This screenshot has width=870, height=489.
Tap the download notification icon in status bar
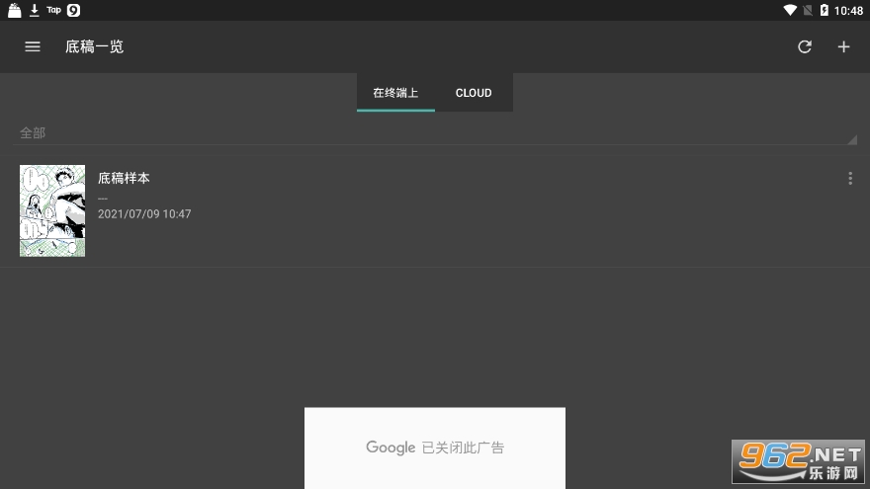(35, 10)
